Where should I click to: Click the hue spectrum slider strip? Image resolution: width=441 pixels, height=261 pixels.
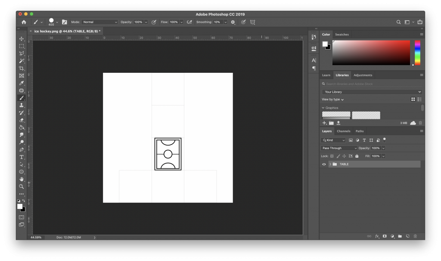click(417, 53)
